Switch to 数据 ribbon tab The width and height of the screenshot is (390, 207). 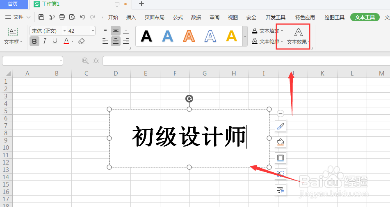coord(196,17)
